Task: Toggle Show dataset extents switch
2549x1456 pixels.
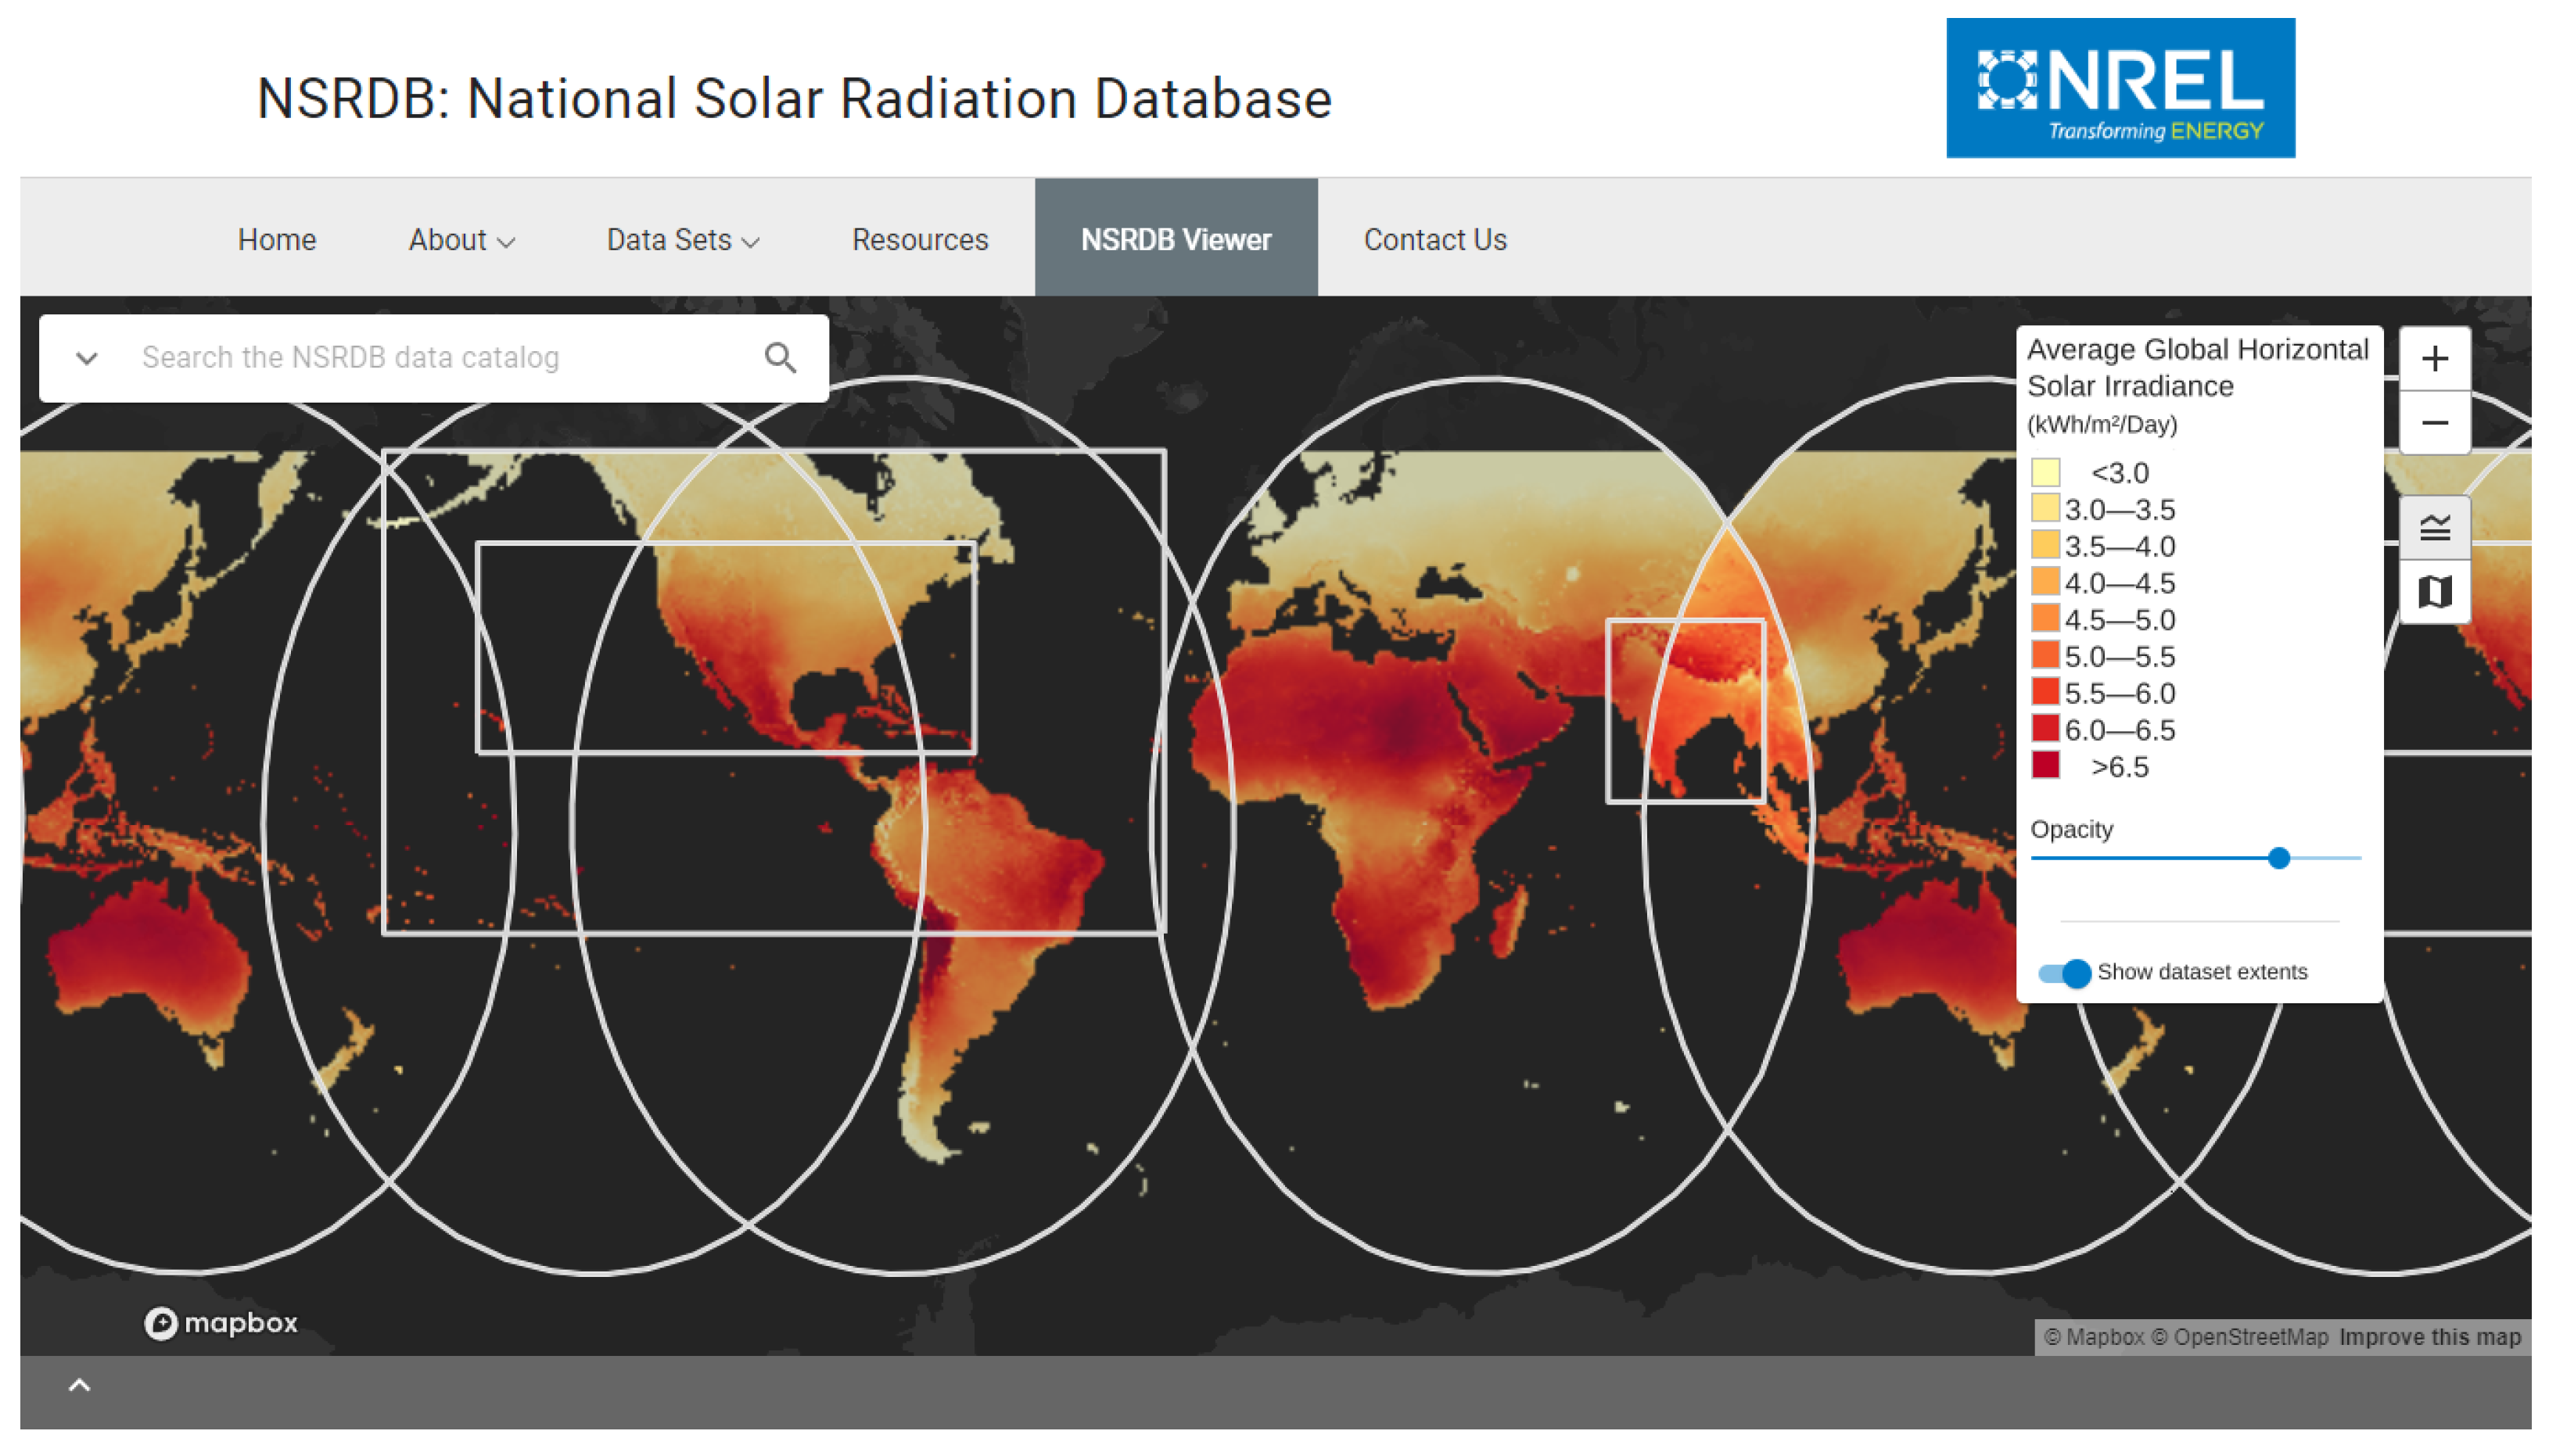Action: coord(2064,972)
